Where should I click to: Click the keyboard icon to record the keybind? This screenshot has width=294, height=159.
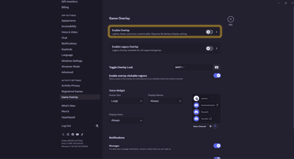216,67
